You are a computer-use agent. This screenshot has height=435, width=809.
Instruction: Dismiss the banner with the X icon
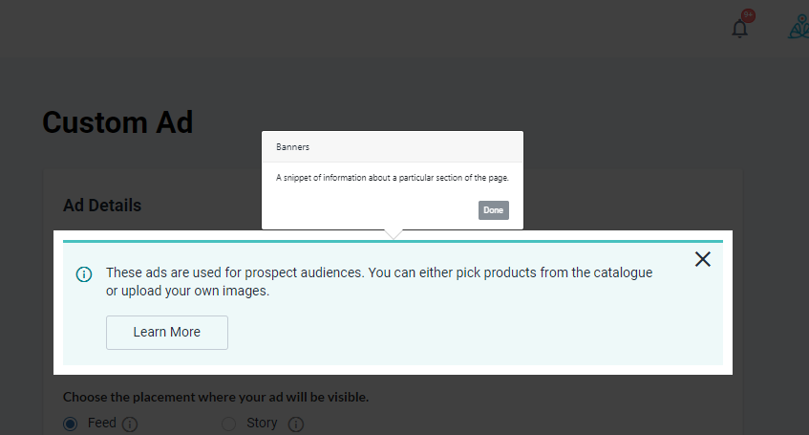click(x=703, y=259)
